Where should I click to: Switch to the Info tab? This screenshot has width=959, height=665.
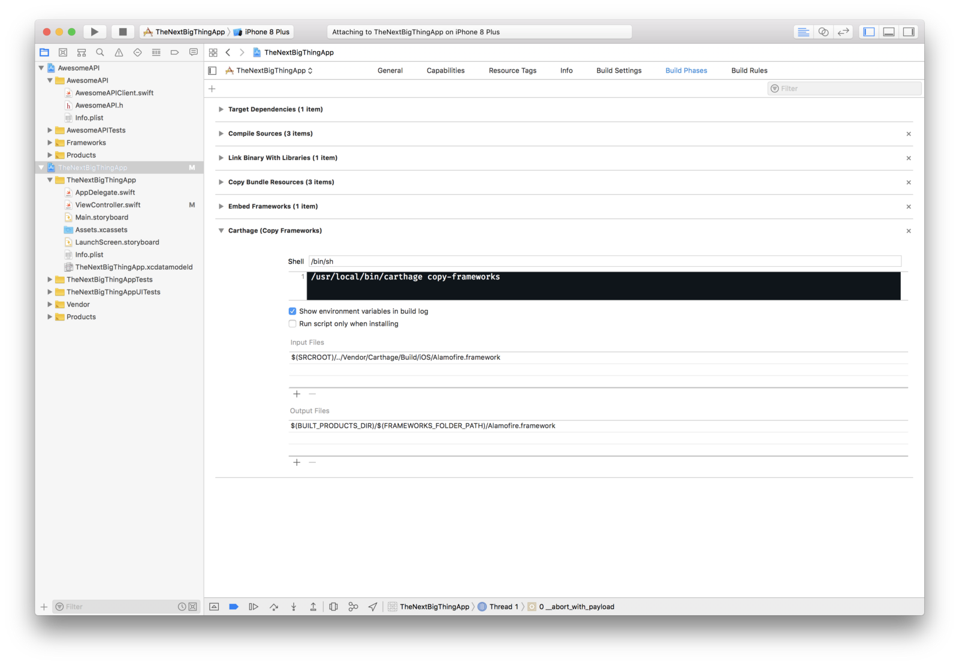click(x=566, y=71)
